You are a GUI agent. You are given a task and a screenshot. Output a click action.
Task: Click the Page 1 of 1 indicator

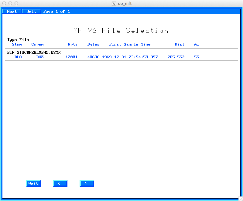pos(56,12)
